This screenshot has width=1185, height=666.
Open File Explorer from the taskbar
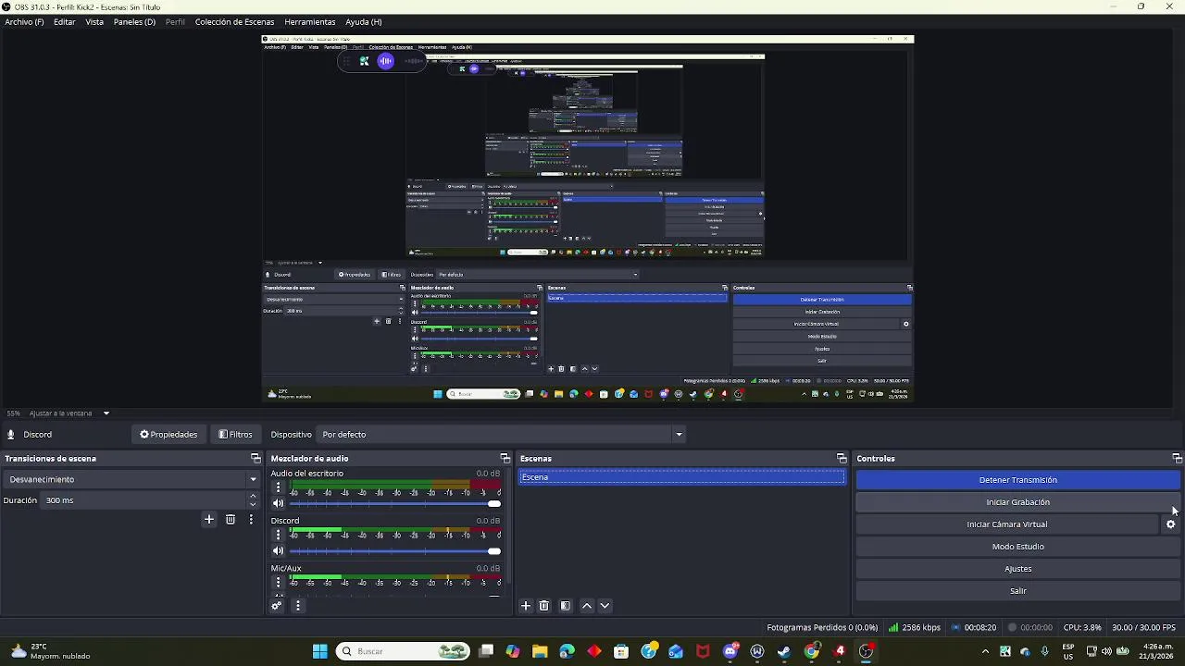click(x=540, y=651)
